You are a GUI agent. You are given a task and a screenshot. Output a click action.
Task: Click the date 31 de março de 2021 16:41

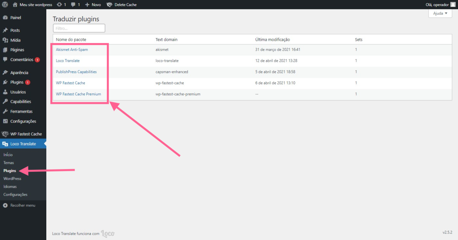coord(278,50)
